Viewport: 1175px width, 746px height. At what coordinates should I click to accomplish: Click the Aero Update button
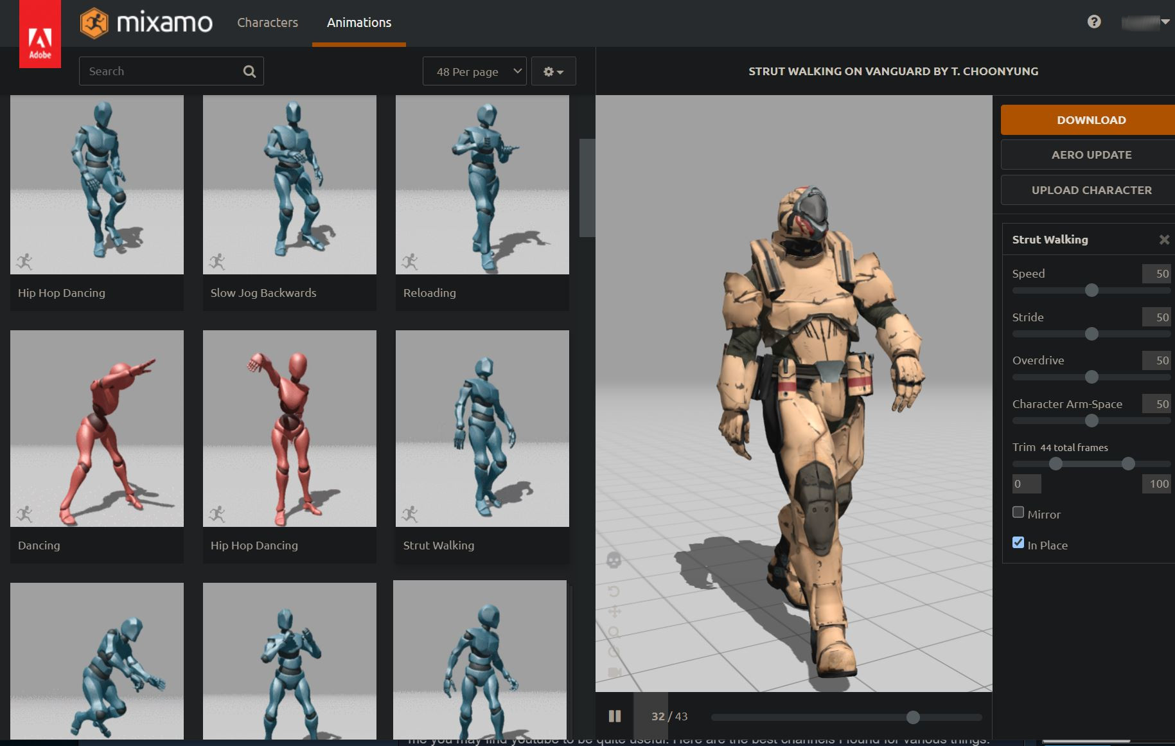click(1088, 155)
